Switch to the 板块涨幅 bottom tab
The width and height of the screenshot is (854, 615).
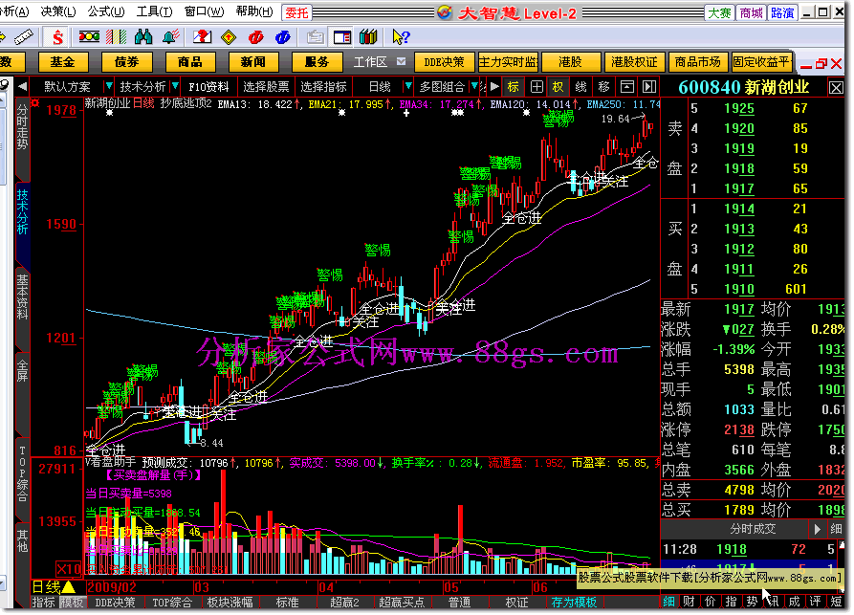(230, 602)
